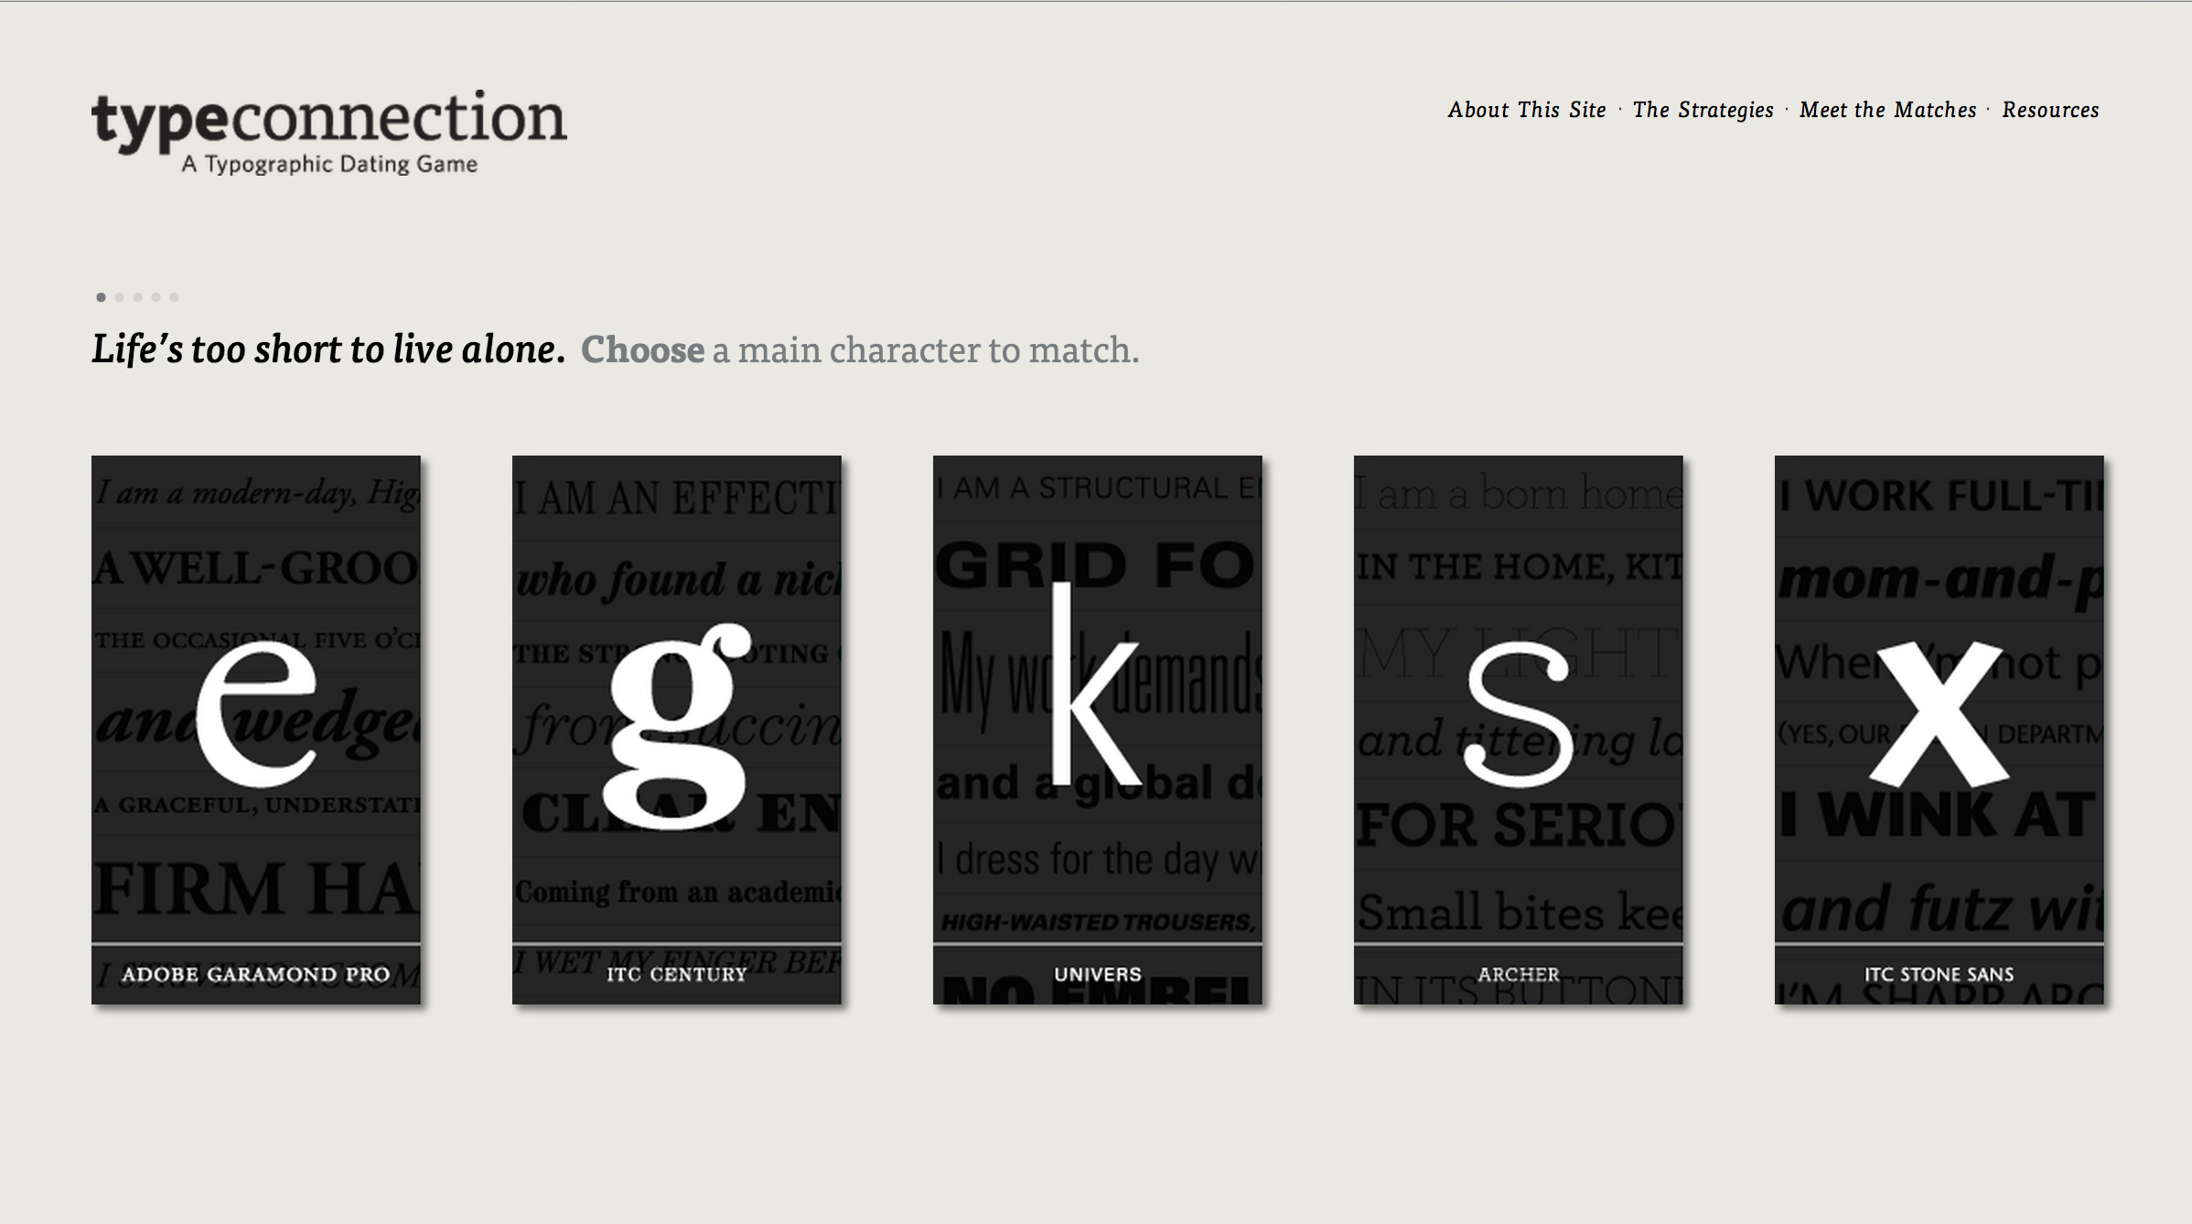The image size is (2192, 1224).
Task: Click 'Choose a main character to match.' text
Action: (860, 349)
